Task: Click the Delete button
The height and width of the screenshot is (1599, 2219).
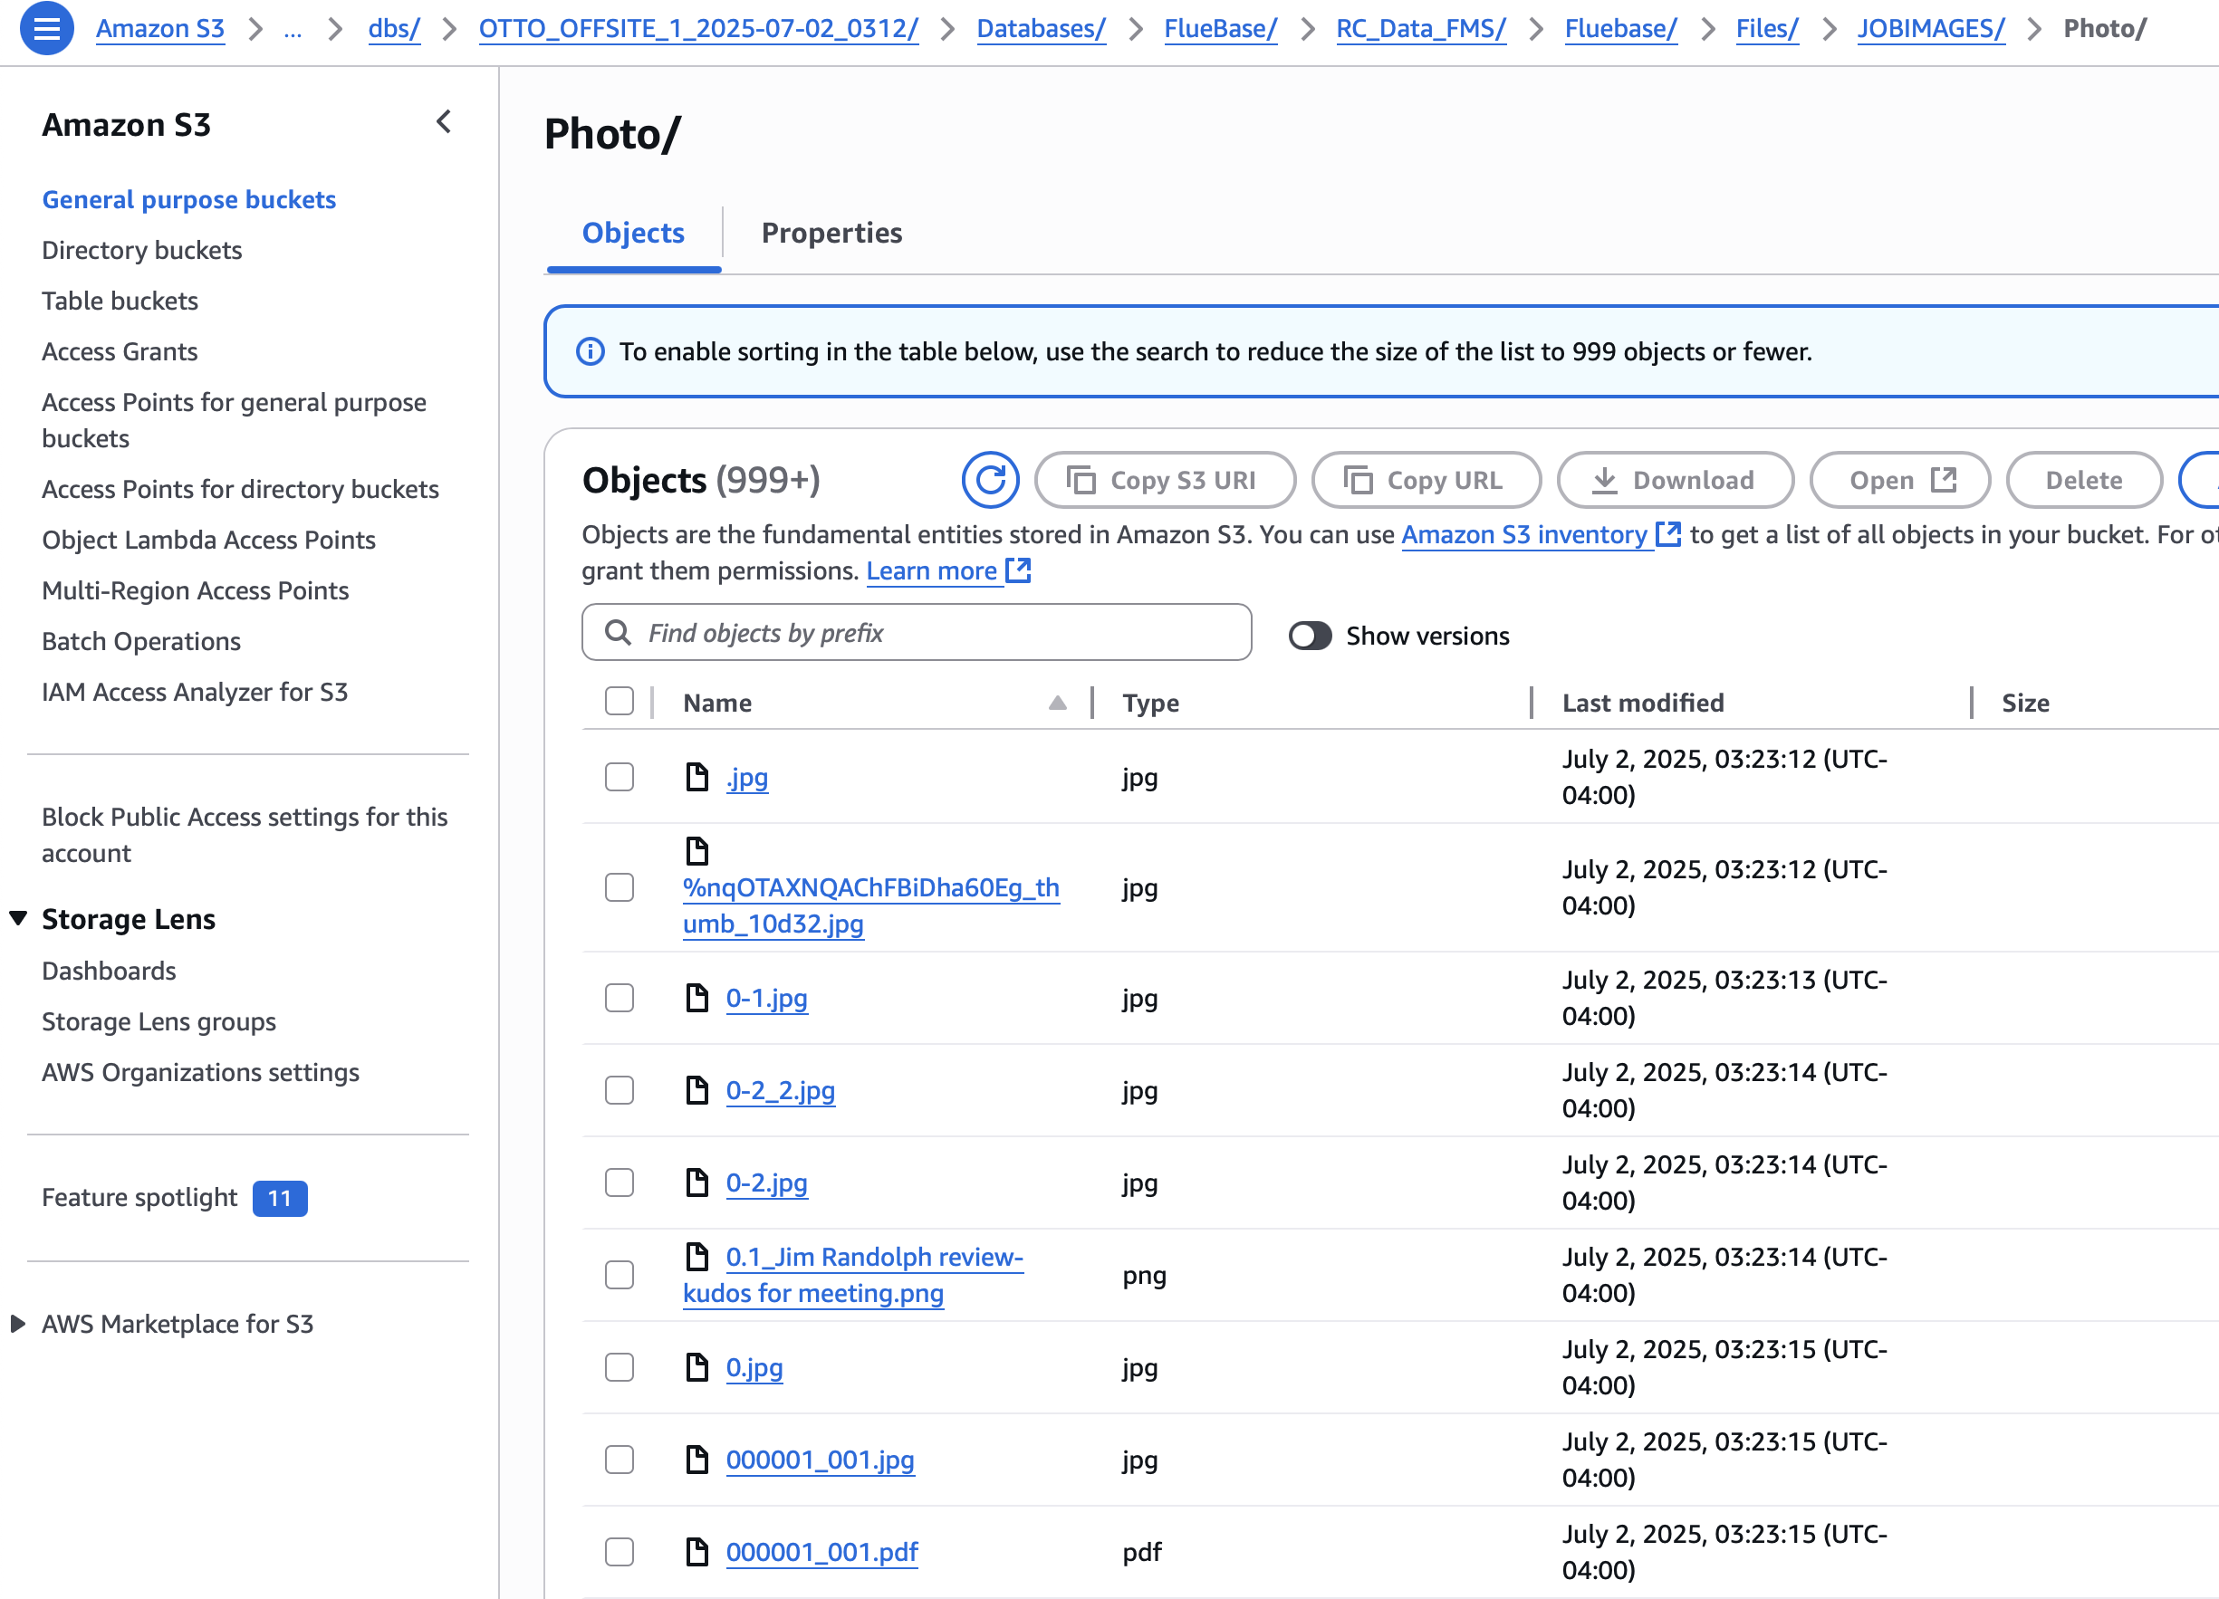Action: (2084, 480)
